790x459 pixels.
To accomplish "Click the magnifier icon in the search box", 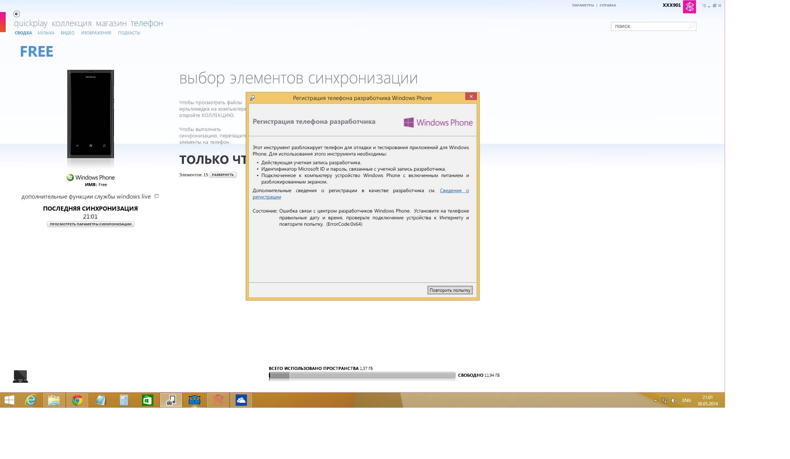I will pos(691,26).
